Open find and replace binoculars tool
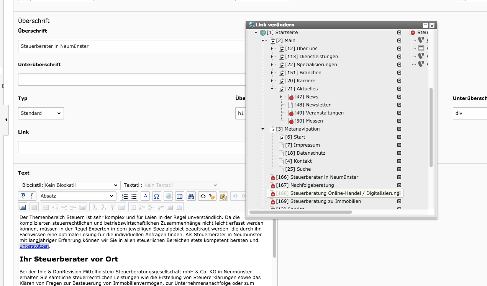 [191, 196]
